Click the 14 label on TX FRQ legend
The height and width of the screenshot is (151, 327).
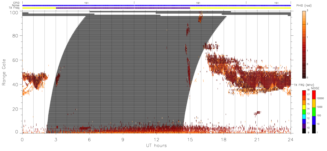308,109
